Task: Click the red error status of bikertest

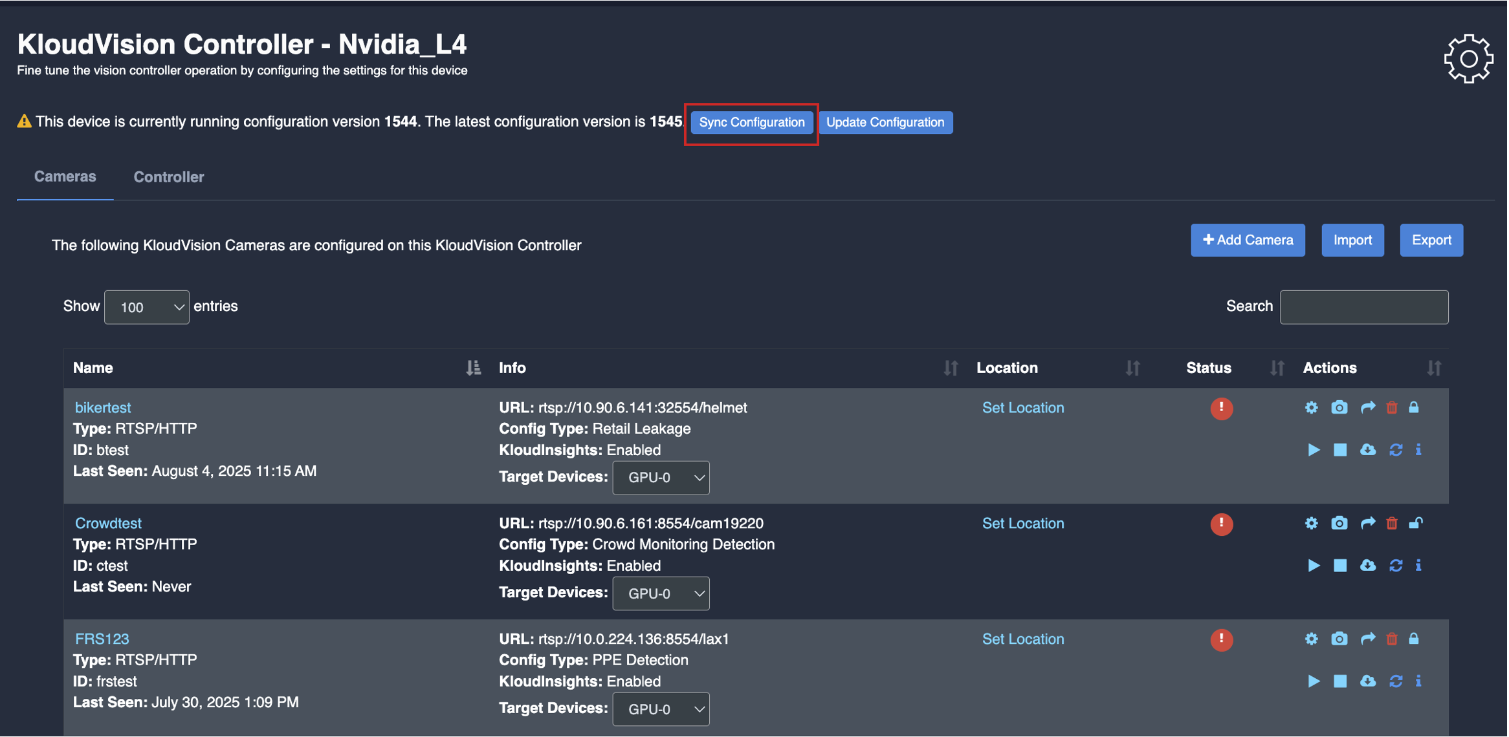Action: click(1221, 408)
